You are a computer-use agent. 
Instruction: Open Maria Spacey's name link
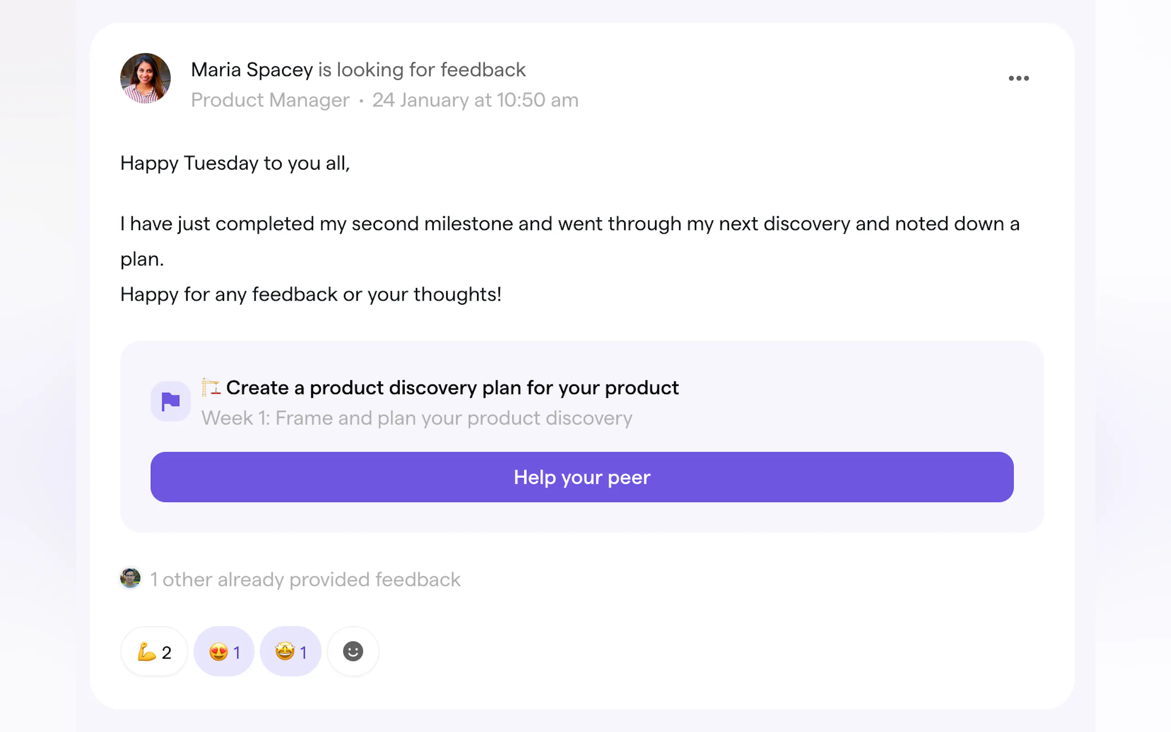[252, 70]
